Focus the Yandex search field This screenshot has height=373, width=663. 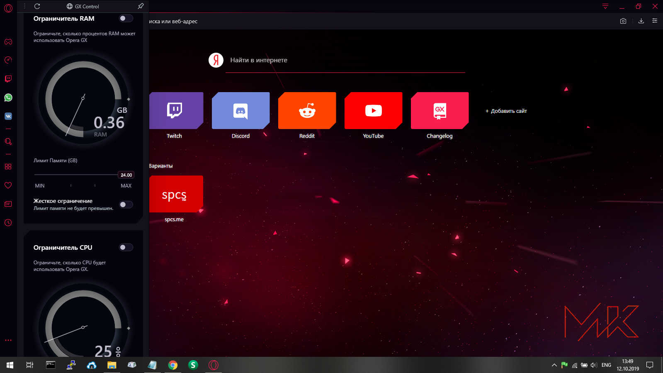[345, 60]
